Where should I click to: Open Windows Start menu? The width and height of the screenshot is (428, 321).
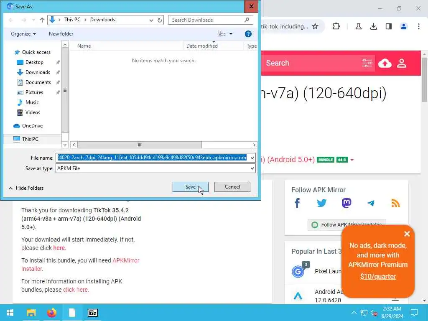(10, 313)
